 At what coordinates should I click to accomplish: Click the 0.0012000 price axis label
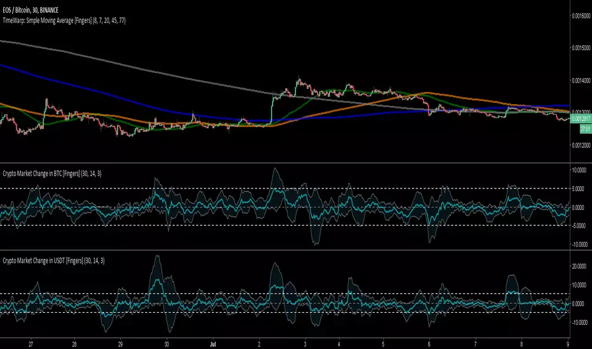tap(581, 145)
